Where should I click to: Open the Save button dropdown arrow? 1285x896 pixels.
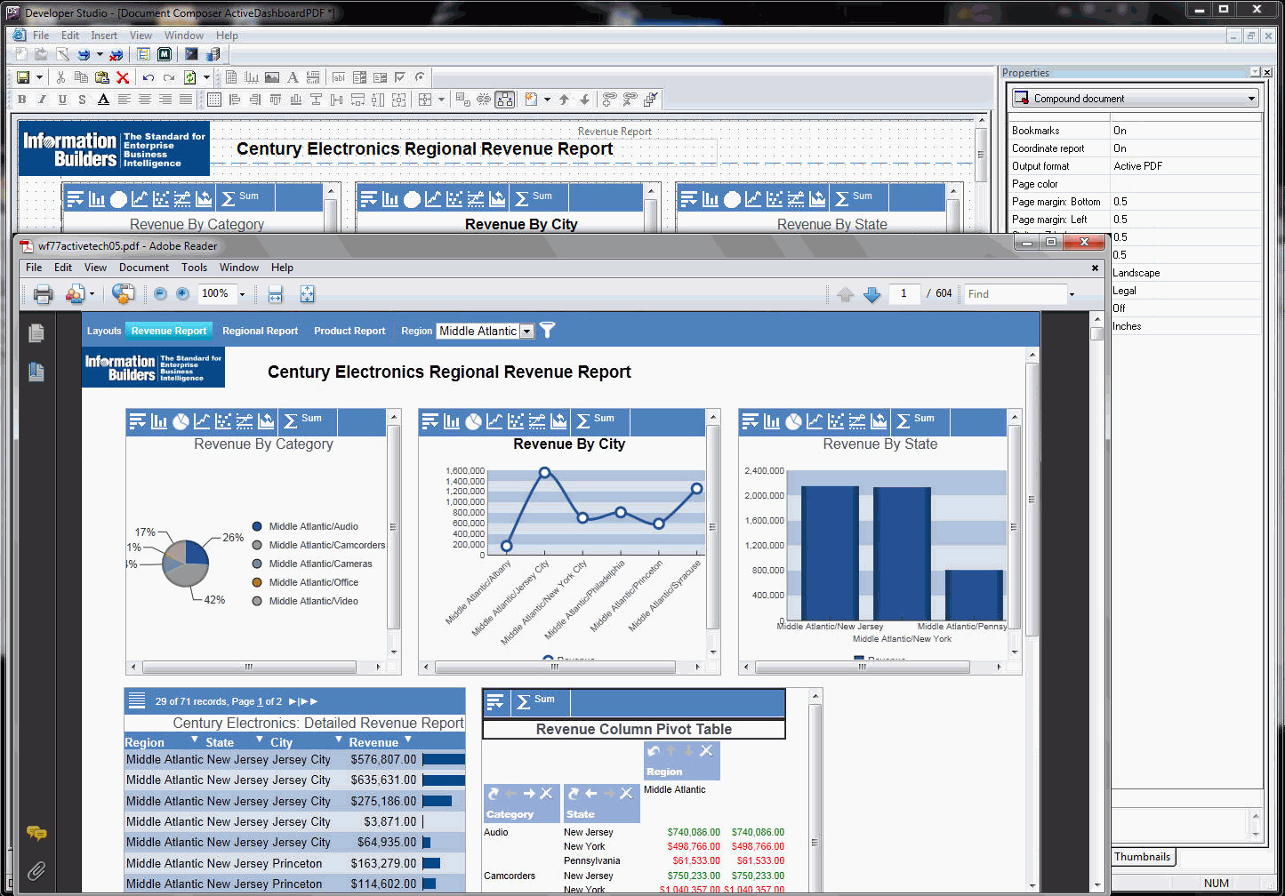(38, 77)
